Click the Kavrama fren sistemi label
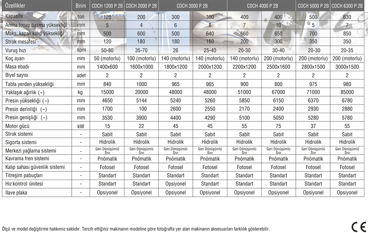This screenshot has height=233, width=368. pyautogui.click(x=27, y=159)
